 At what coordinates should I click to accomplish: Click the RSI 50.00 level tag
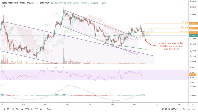[x=192, y=75]
